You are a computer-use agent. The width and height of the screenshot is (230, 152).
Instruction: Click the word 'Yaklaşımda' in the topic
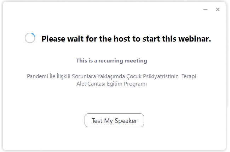[111, 76]
